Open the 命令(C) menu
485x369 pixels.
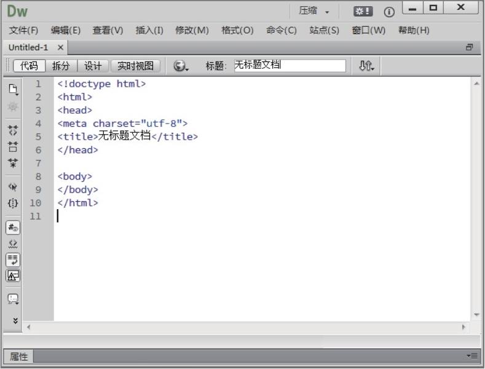[x=282, y=30]
